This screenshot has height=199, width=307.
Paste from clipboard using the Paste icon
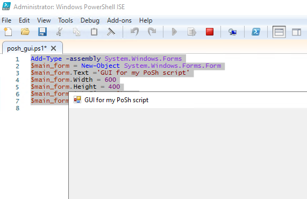(94, 32)
